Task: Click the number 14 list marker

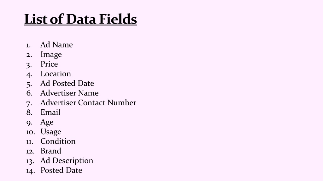Action: (30, 171)
